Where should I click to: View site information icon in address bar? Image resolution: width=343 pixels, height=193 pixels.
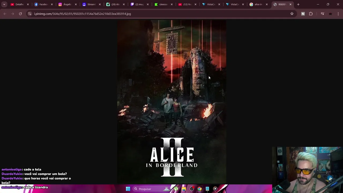click(30, 14)
